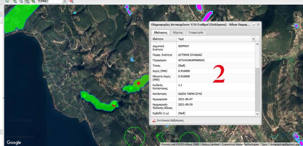Select the Κατάσταση row value ΑΔΕΙΑ ΠΑΡΑΓΩΓΗΣ
Screen dimensions: 303x146
[190, 93]
